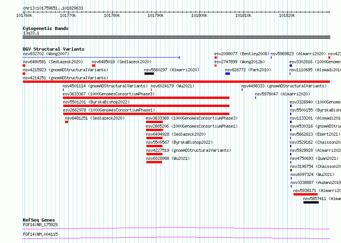The width and height of the screenshot is (341, 243).
Task: Click the gray 13q33.1 cytogenetic band bar
Action: (176, 37)
